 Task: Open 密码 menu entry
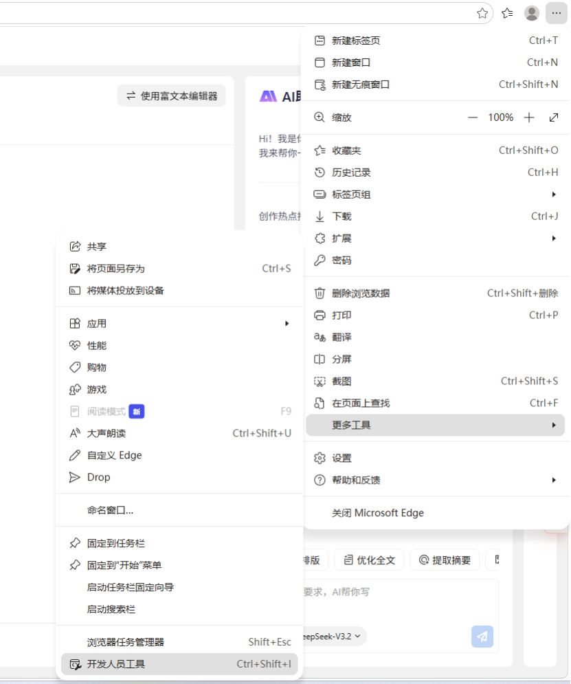coord(436,260)
